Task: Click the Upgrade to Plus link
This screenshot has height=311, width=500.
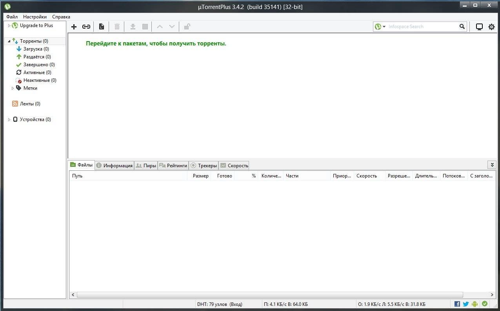Action: [37, 25]
